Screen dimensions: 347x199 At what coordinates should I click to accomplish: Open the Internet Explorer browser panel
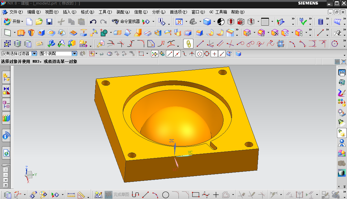(x=6, y=153)
